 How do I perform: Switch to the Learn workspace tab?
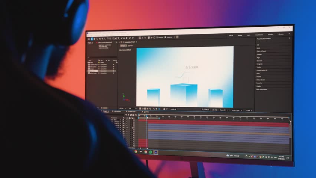tap(248, 35)
